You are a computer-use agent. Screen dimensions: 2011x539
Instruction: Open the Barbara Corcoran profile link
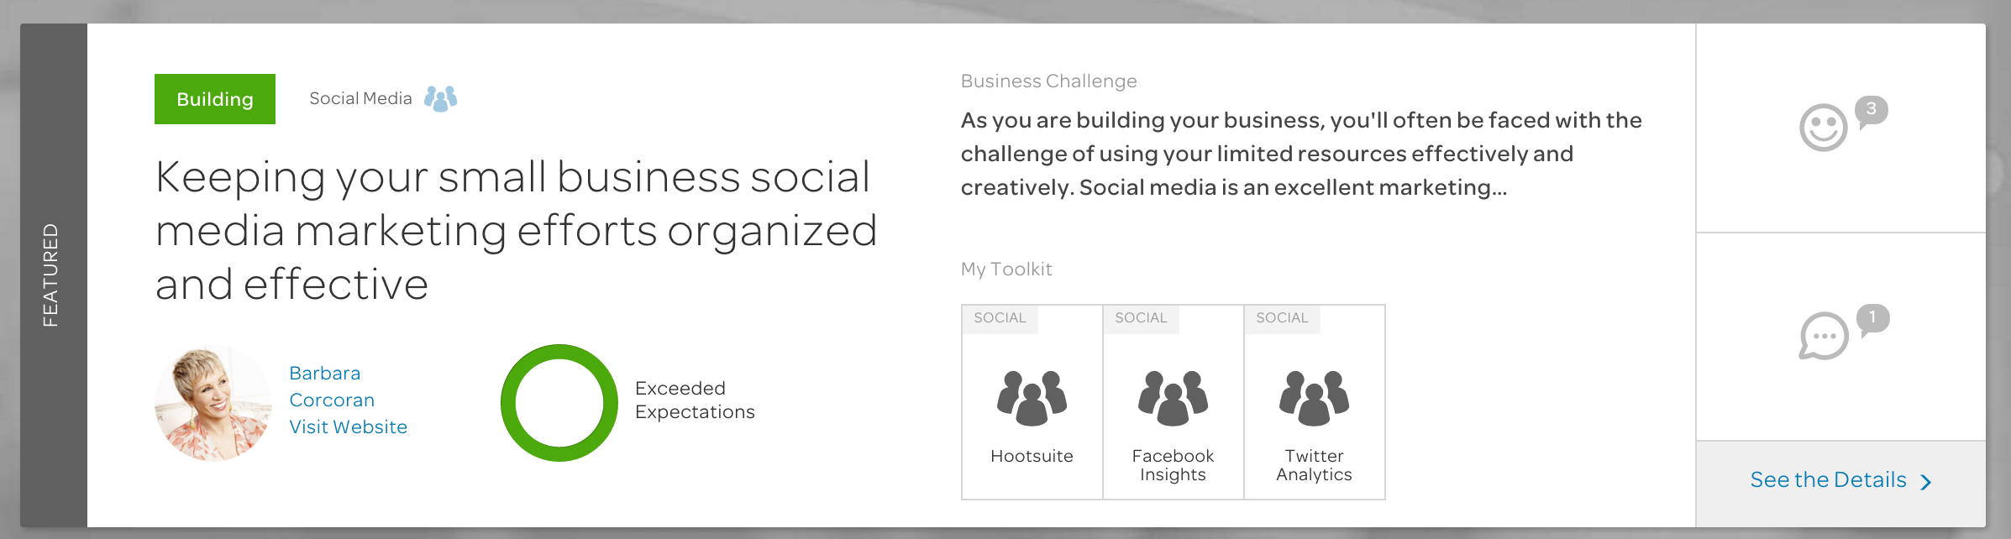pos(332,386)
